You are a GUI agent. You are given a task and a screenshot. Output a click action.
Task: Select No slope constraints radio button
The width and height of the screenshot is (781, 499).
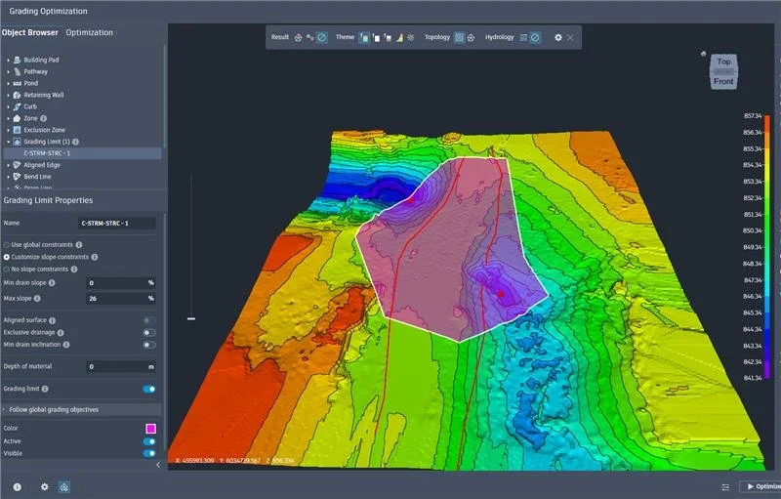pyautogui.click(x=7, y=270)
